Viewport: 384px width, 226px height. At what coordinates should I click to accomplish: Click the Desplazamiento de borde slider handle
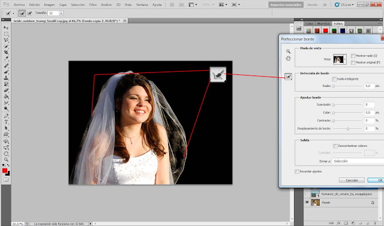[347, 129]
